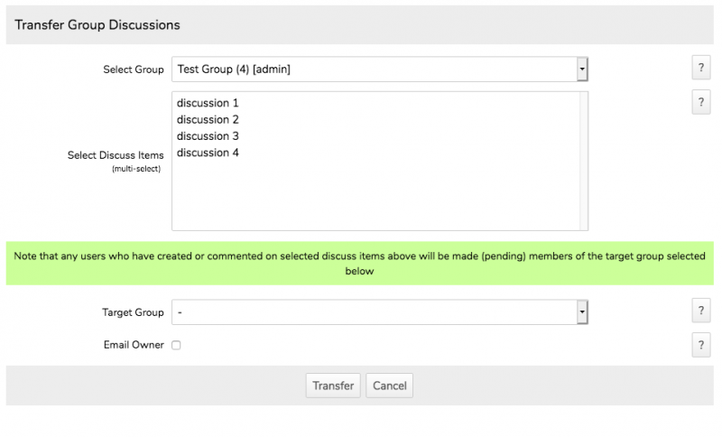Open help for Select Group field
722x437 pixels.
pos(700,69)
